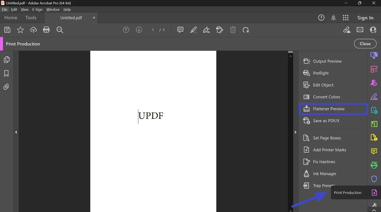Image resolution: width=381 pixels, height=212 pixels.
Task: Save the document
Action: click(x=7, y=30)
